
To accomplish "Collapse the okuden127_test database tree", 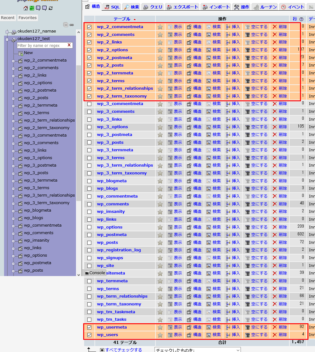I will click(7, 39).
